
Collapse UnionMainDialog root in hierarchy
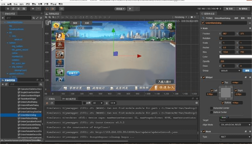coord(5,22)
